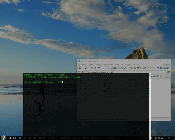This screenshot has width=175, height=140.
Task: Expand the address bar dropdown in MDIE
Action: click(166, 72)
